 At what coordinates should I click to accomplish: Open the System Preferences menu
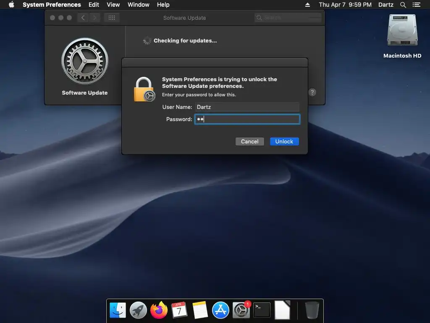(52, 5)
